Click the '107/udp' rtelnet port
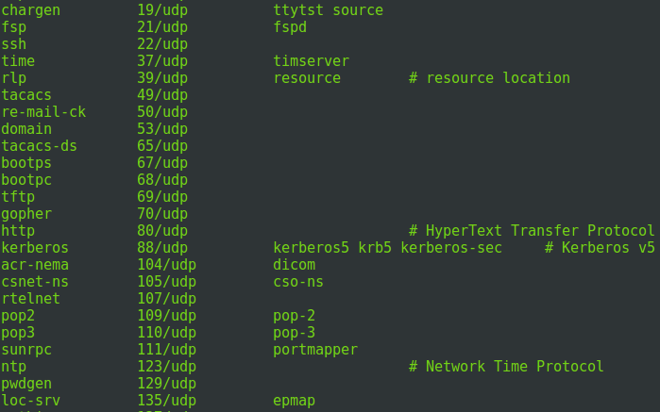660x412 pixels. pyautogui.click(x=167, y=299)
